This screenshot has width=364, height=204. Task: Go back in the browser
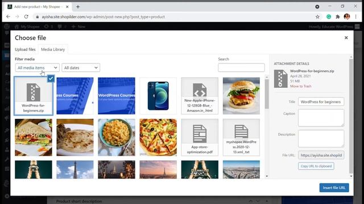[x=8, y=16]
